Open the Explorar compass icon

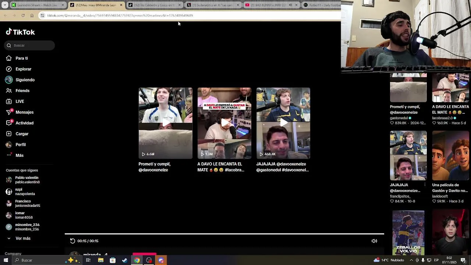pyautogui.click(x=9, y=69)
